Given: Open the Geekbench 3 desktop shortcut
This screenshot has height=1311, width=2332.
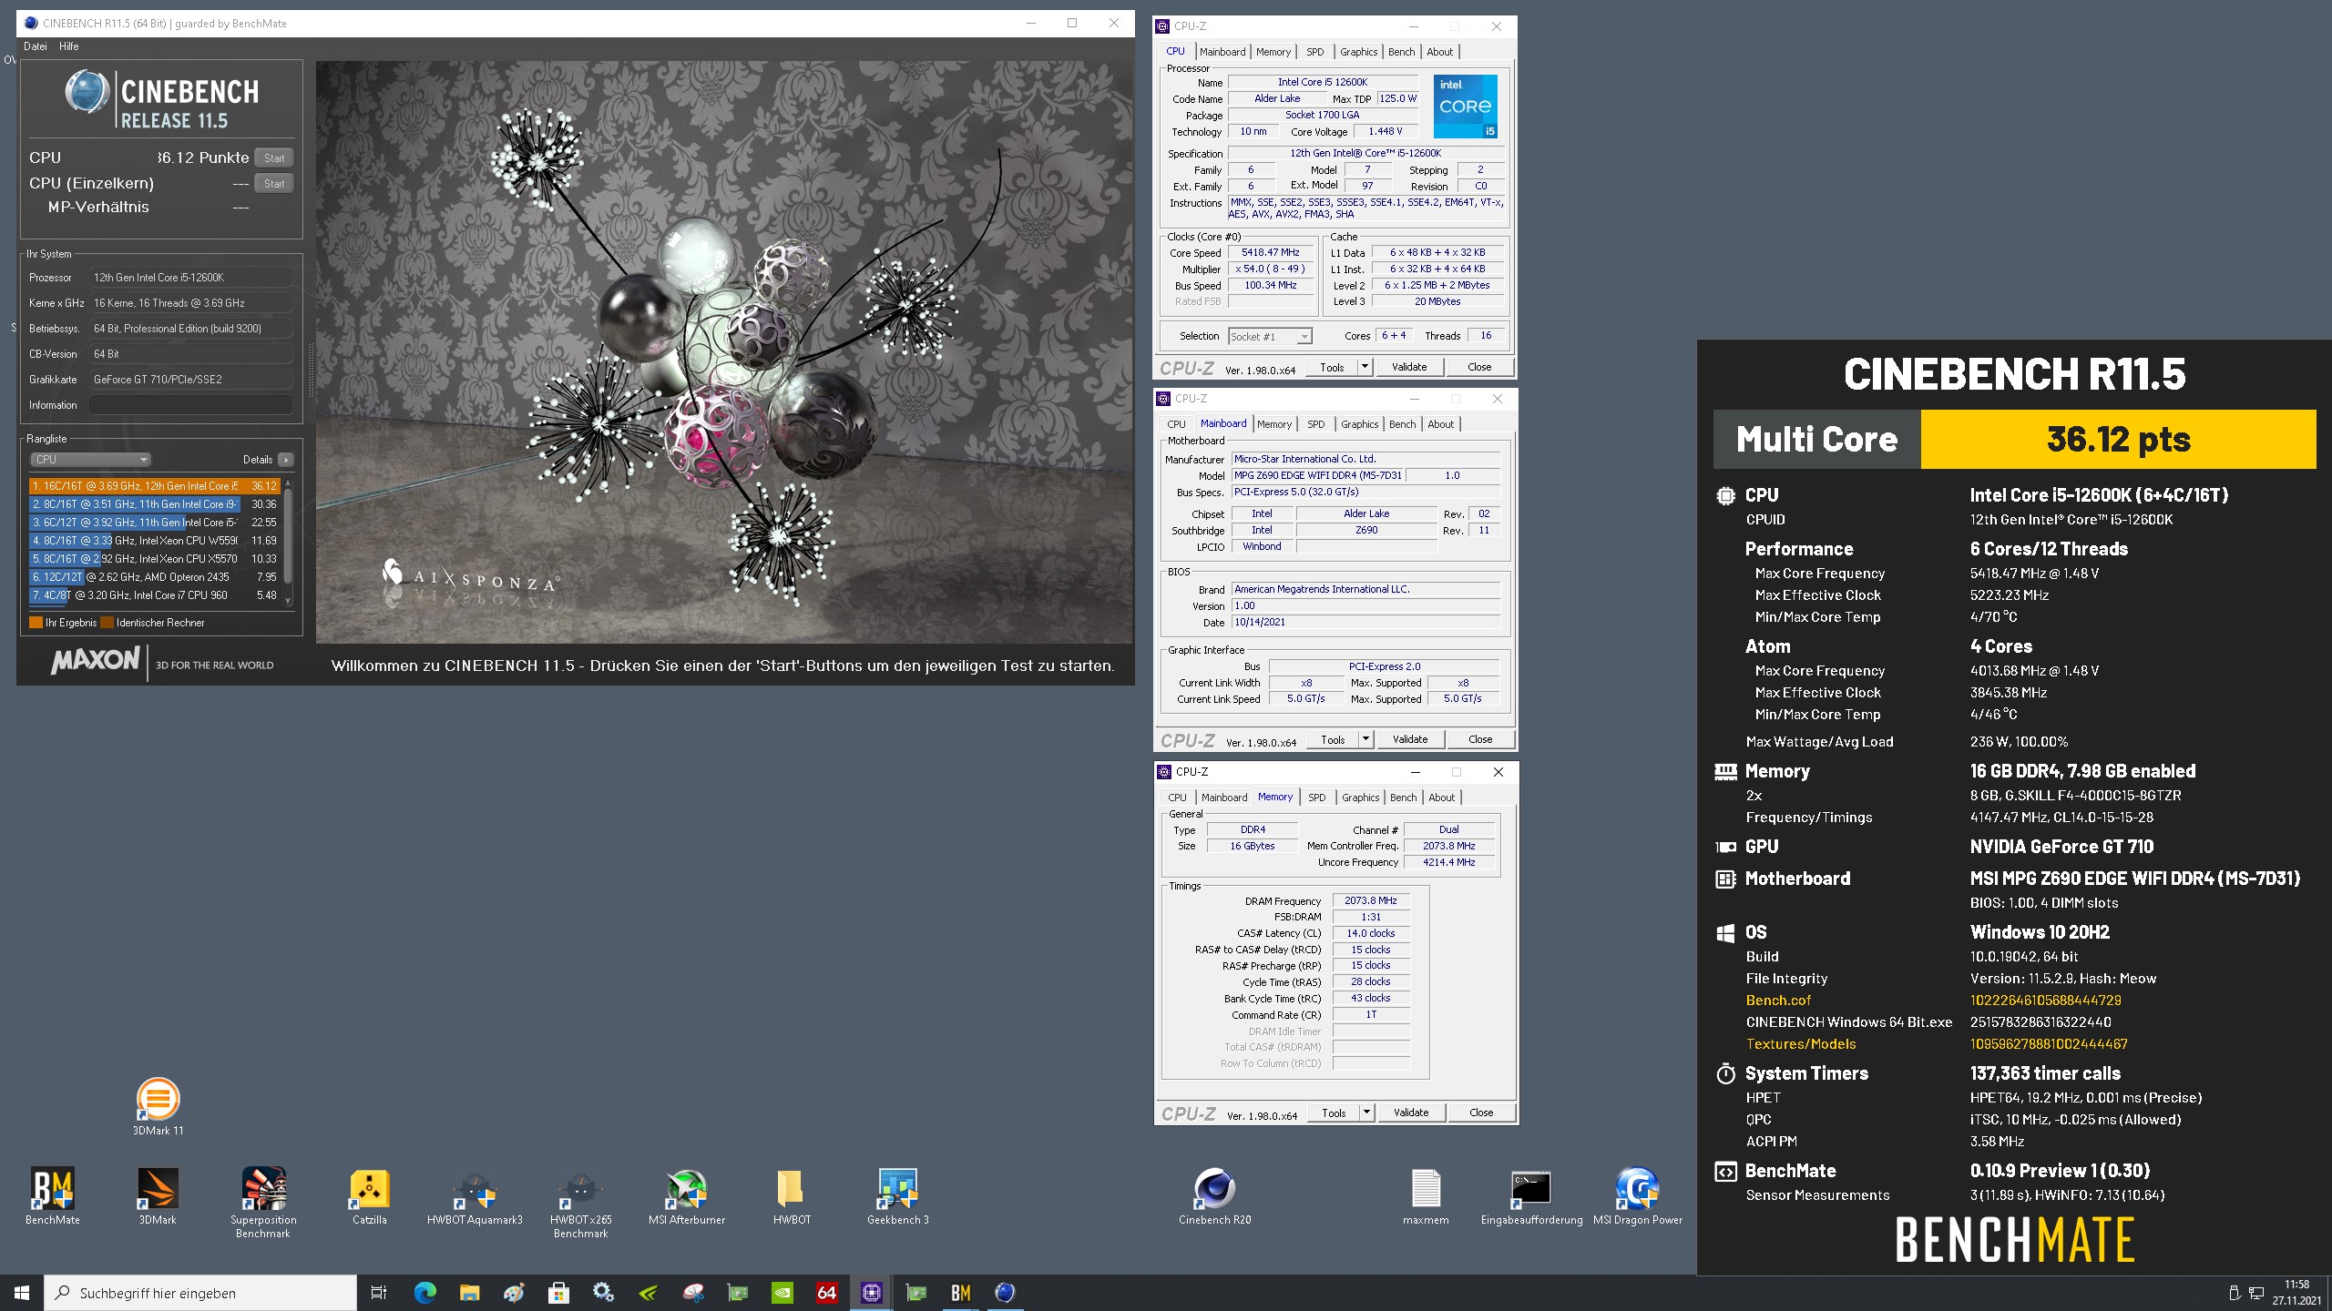Looking at the screenshot, I should 897,1196.
